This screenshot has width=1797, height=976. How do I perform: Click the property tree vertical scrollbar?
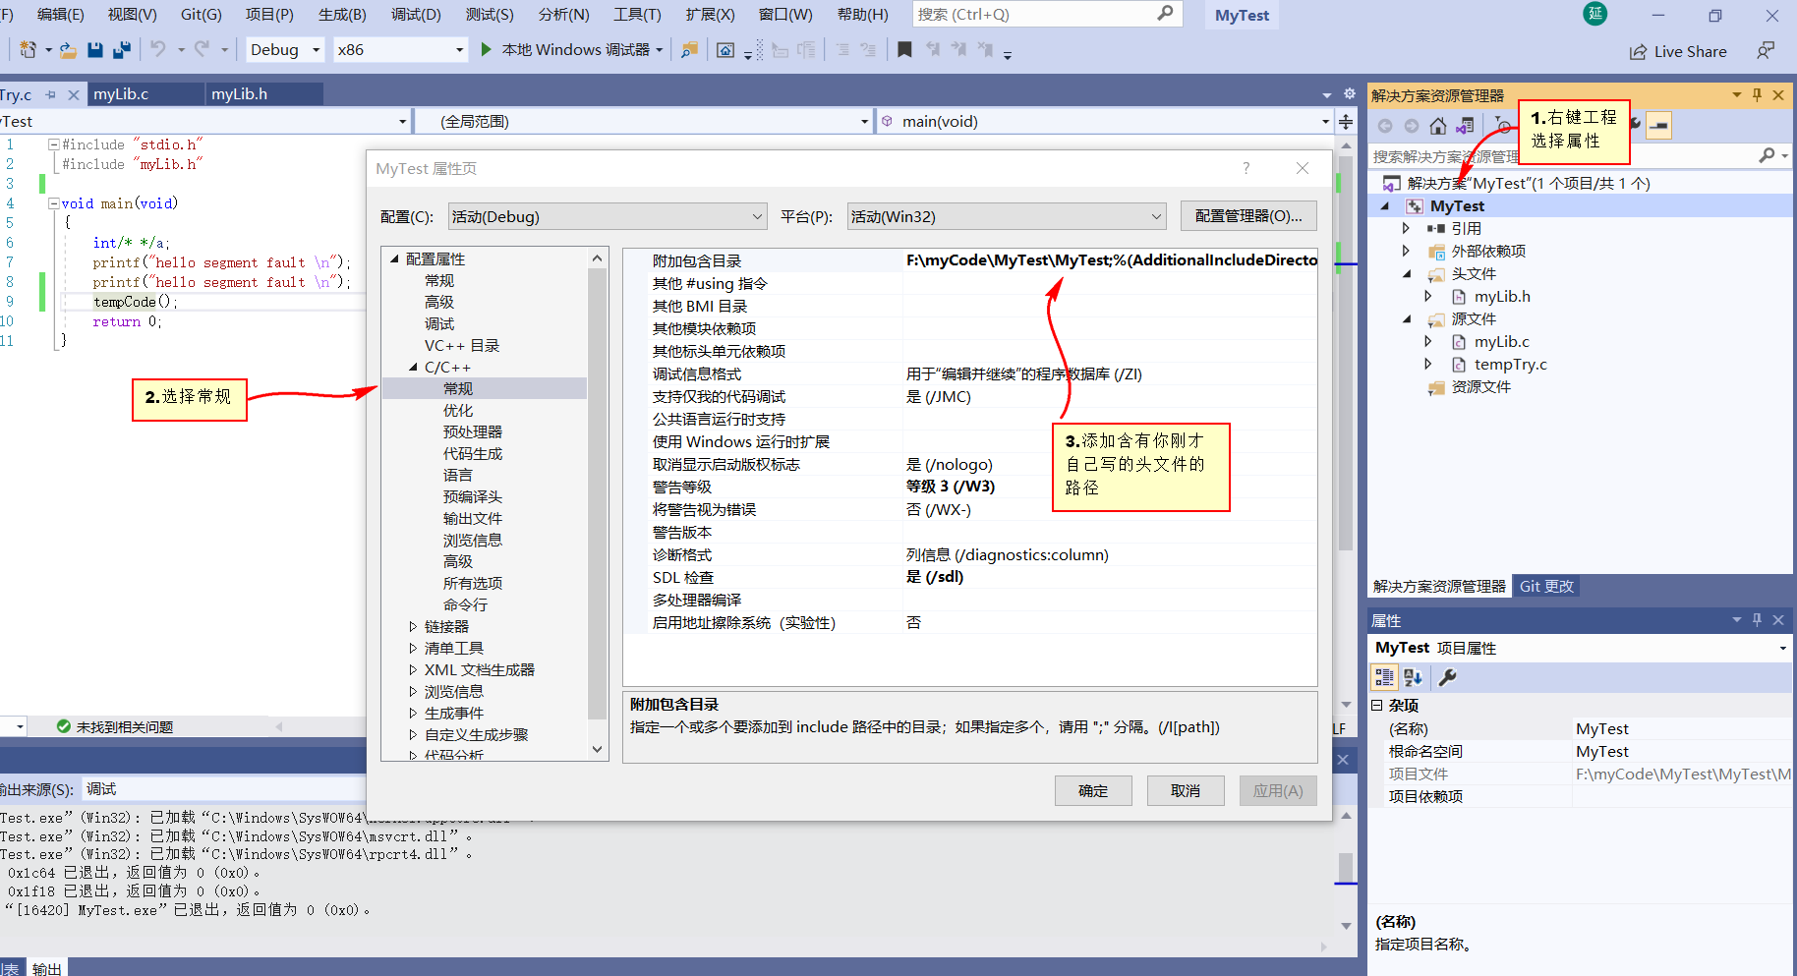pyautogui.click(x=598, y=491)
